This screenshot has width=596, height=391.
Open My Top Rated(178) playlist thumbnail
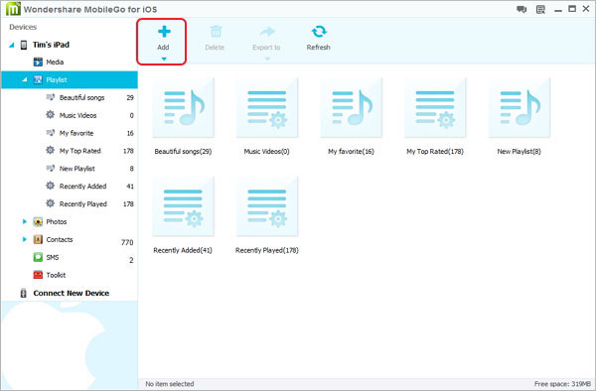435,108
